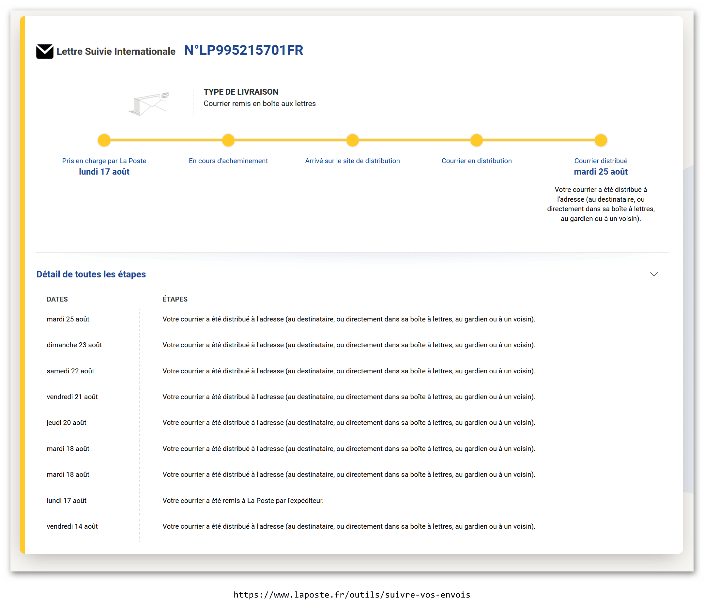Image resolution: width=704 pixels, height=608 pixels.
Task: Click the jeudi 20 août row date
Action: tap(66, 423)
